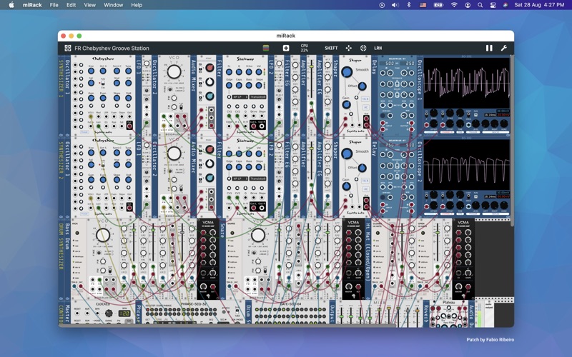Open the miRack application menu
The image size is (572, 357).
[x=32, y=5]
